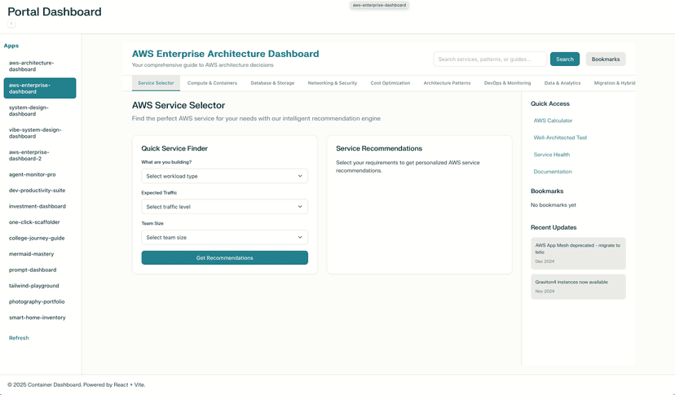This screenshot has width=675, height=395.
Task: Open the team size dropdown
Action: click(225, 237)
